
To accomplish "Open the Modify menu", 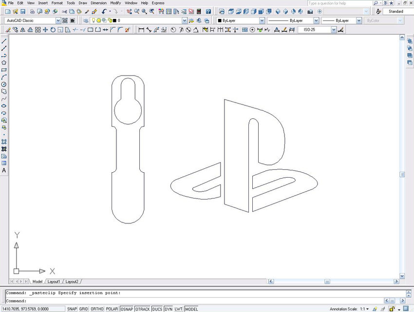I will coord(115,3).
